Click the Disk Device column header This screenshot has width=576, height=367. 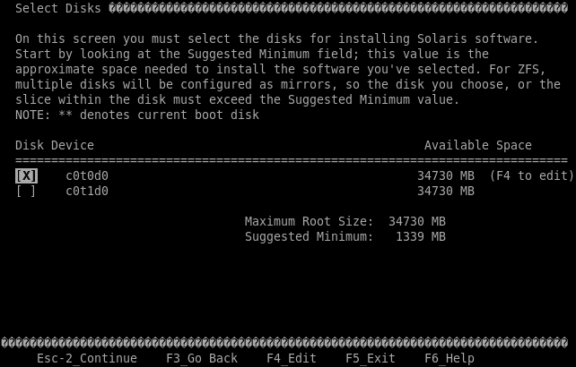pos(55,146)
